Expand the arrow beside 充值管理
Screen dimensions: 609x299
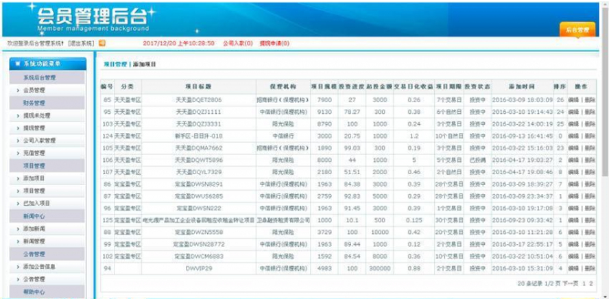click(x=18, y=153)
